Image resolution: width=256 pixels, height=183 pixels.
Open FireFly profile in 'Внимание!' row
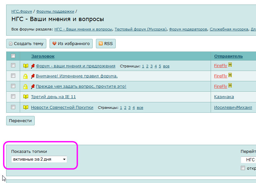[221, 76]
